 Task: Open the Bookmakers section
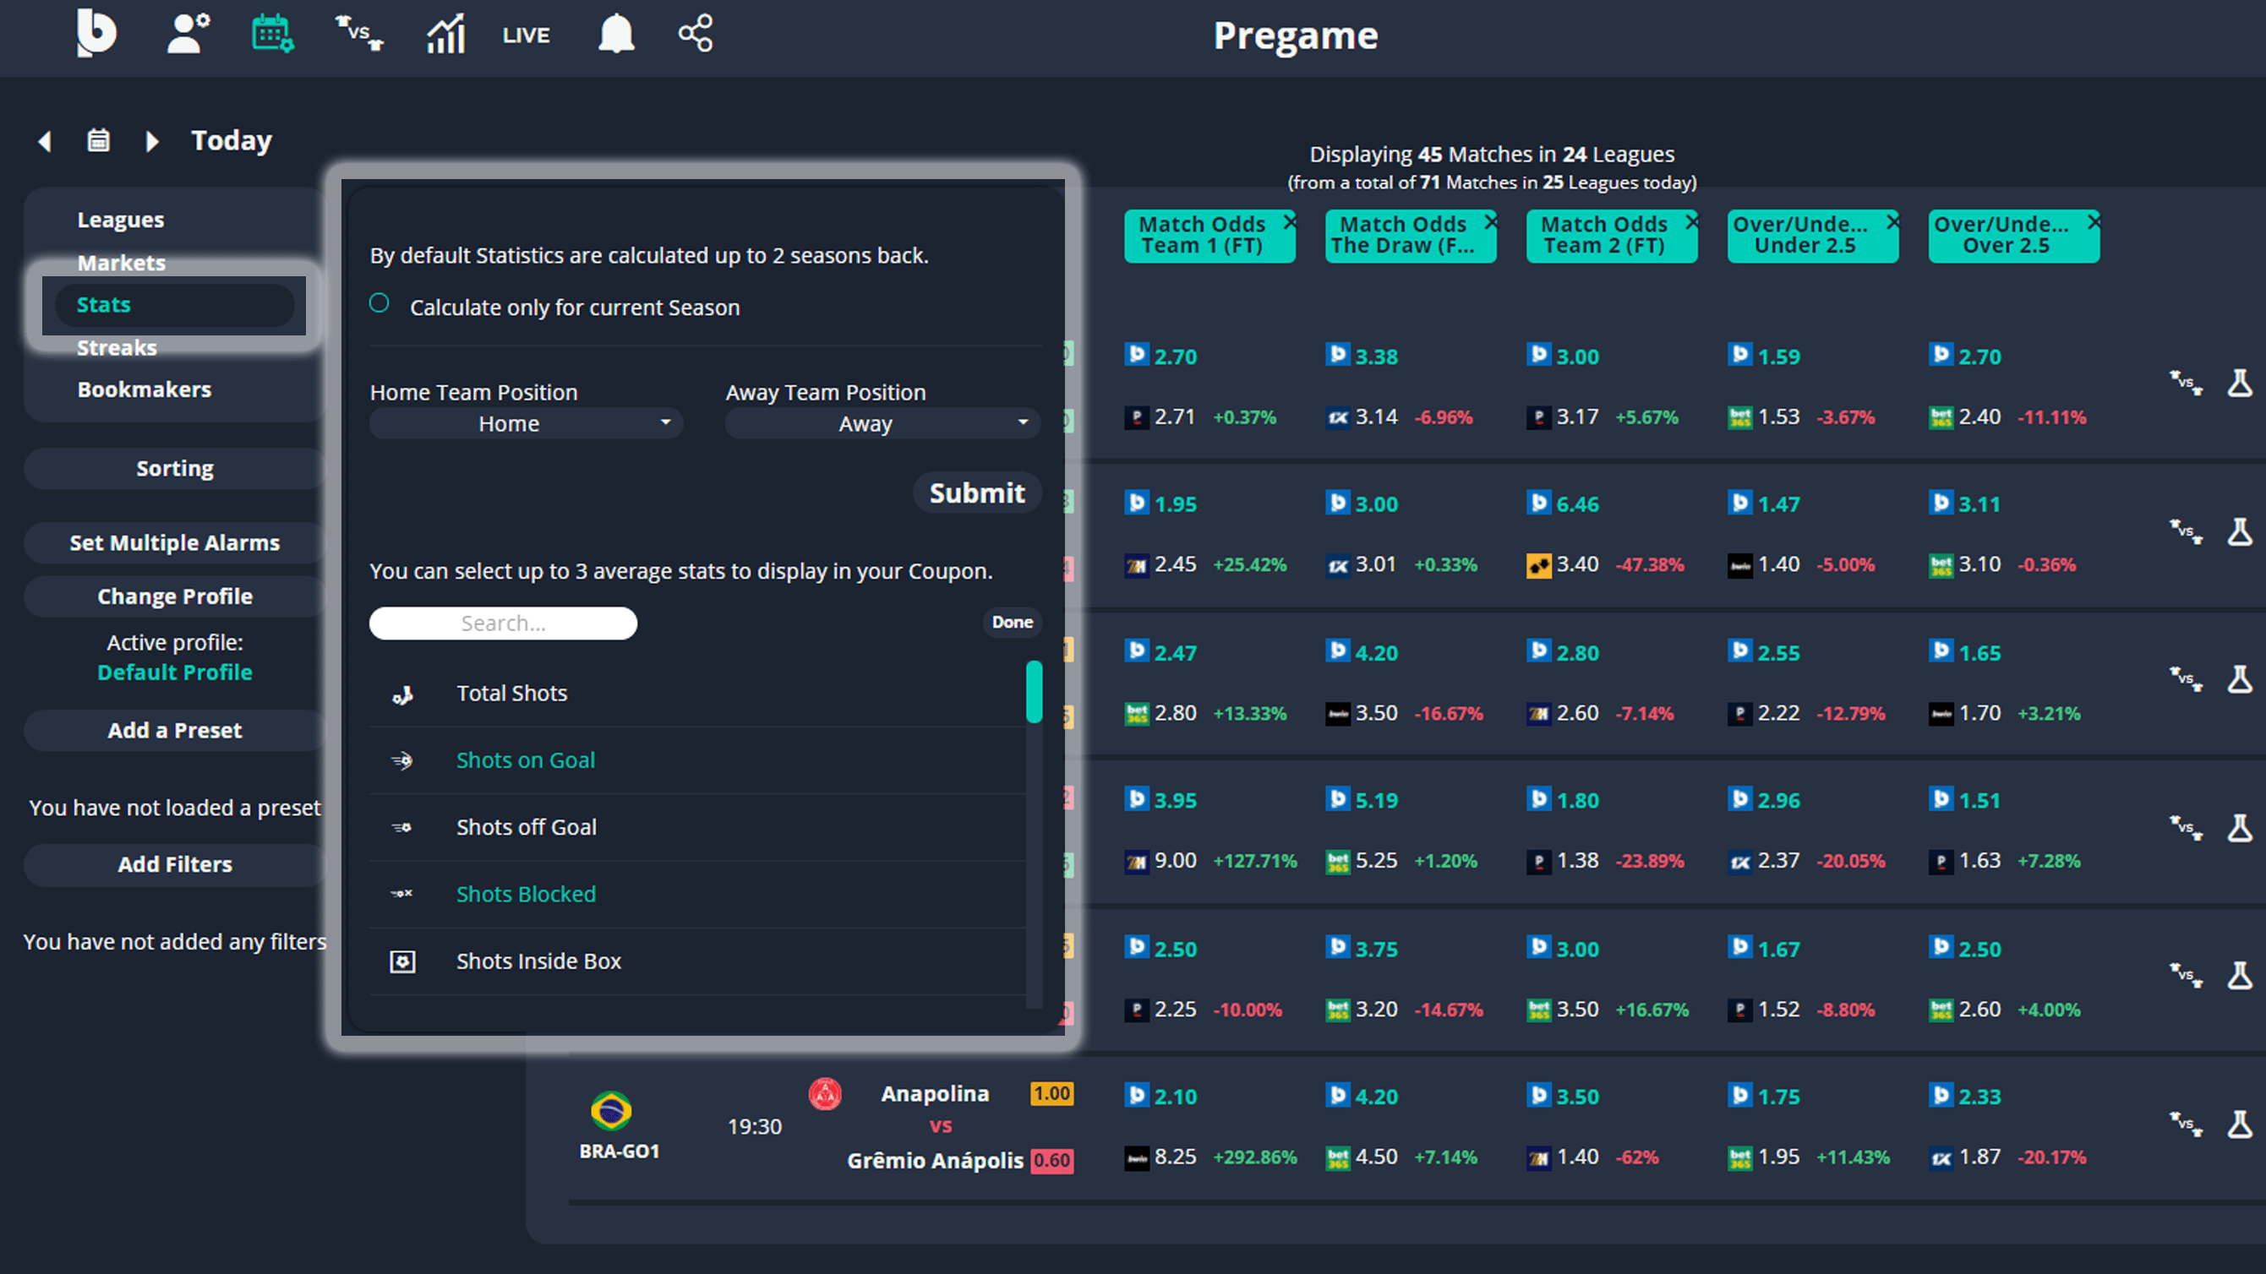145,389
